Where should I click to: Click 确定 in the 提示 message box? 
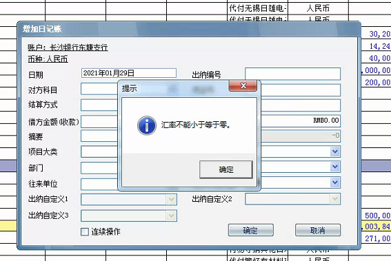pos(226,169)
